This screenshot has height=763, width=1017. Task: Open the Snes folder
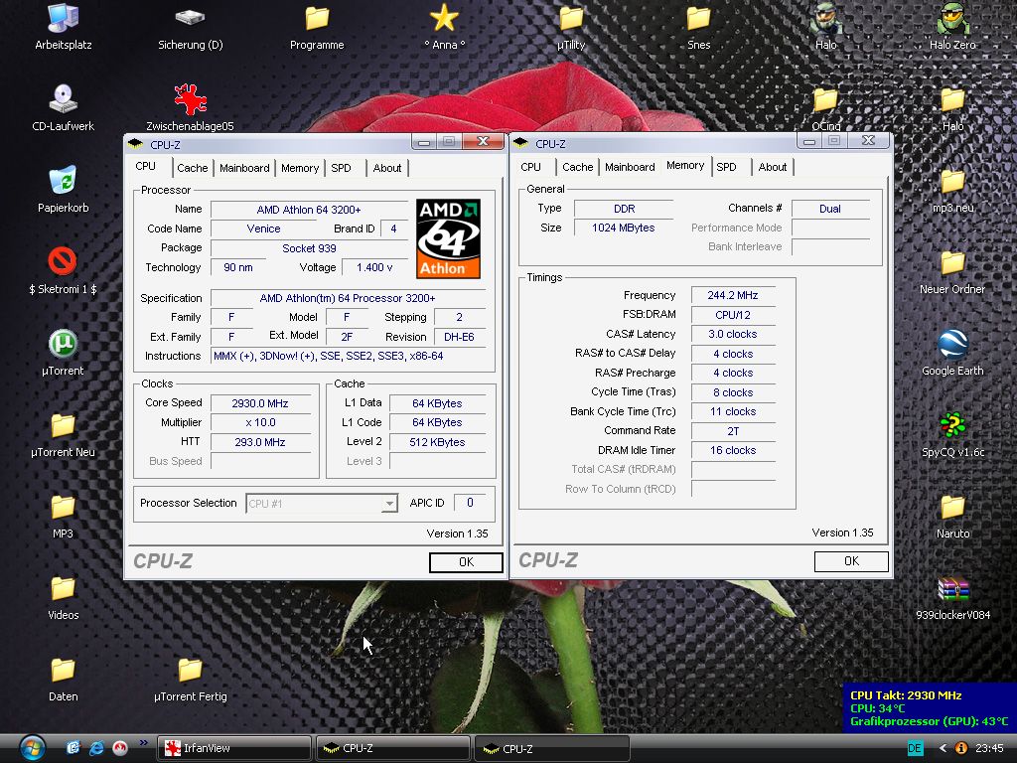pos(698,26)
